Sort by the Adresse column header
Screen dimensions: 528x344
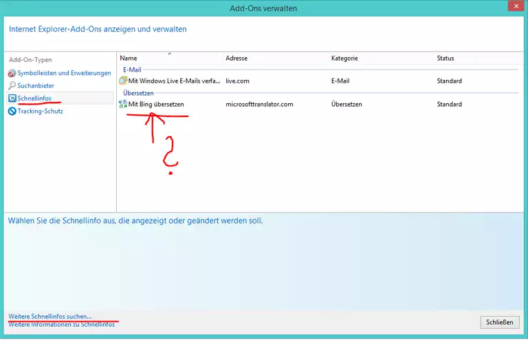coord(236,58)
